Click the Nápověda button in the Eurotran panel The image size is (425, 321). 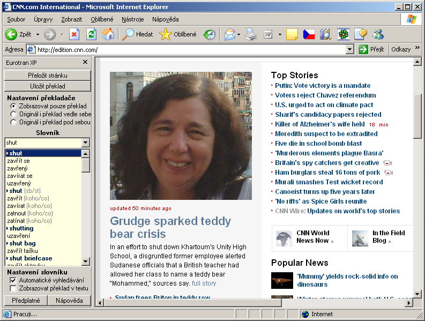69,301
